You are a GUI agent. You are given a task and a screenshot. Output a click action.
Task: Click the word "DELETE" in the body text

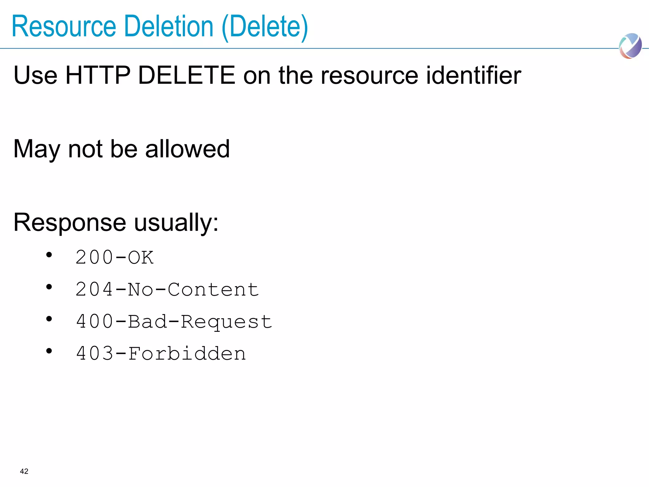point(187,75)
